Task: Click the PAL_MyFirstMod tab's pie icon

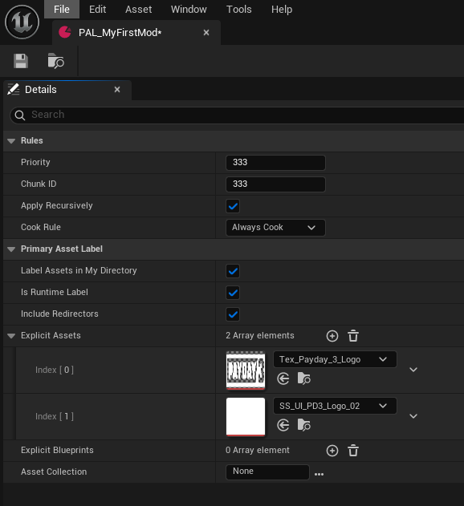Action: point(65,32)
